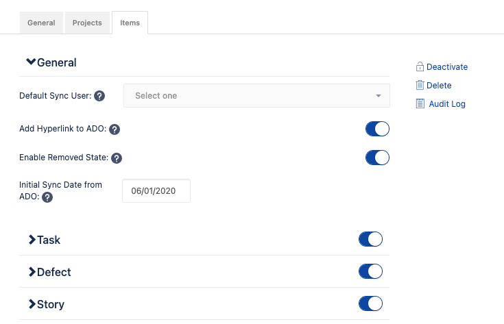Click the Deactivate lock icon

(x=420, y=67)
